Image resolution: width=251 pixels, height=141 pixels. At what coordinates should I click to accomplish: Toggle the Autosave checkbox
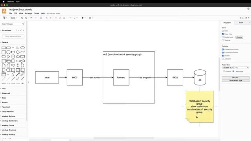click(223, 59)
